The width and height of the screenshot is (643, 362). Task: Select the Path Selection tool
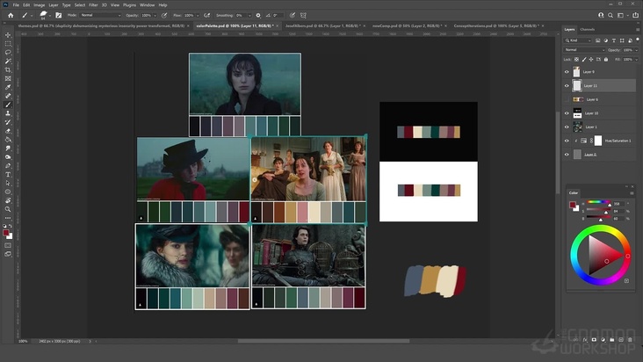pos(8,184)
